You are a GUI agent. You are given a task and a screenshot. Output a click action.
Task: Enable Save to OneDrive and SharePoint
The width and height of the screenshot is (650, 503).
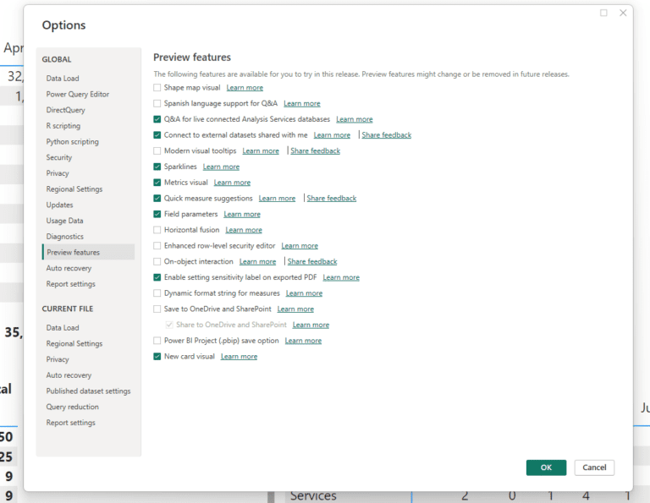point(157,309)
